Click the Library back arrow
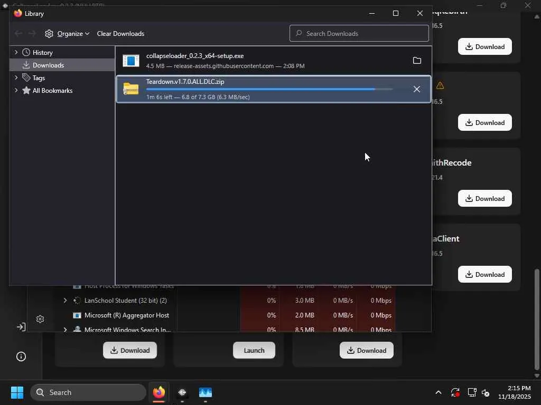Image resolution: width=541 pixels, height=405 pixels. (x=18, y=33)
